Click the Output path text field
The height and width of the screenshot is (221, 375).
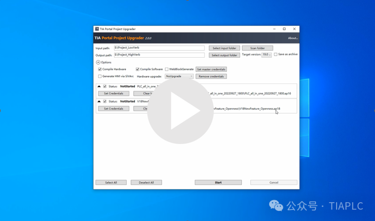pyautogui.click(x=159, y=55)
